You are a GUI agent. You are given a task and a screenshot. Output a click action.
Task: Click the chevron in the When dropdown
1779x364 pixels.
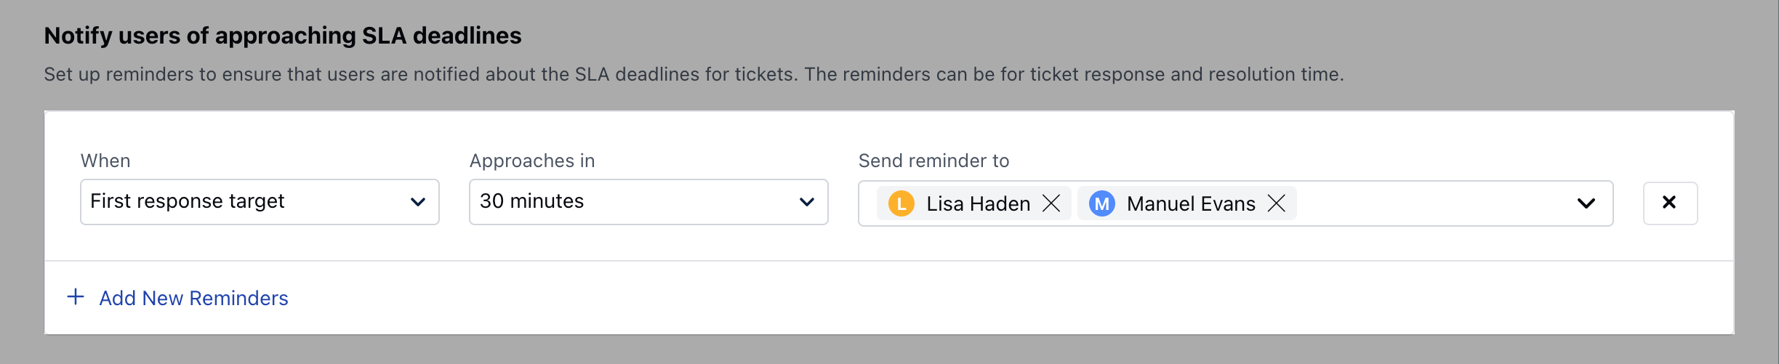418,202
